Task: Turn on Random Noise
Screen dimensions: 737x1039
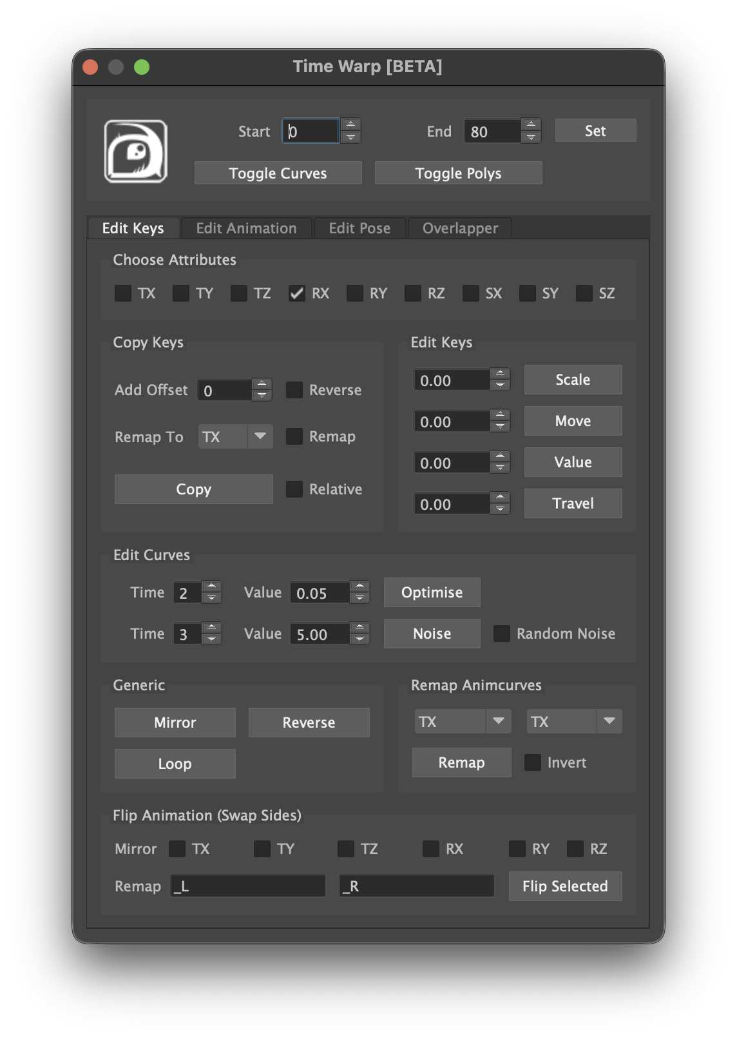Action: pyautogui.click(x=502, y=634)
